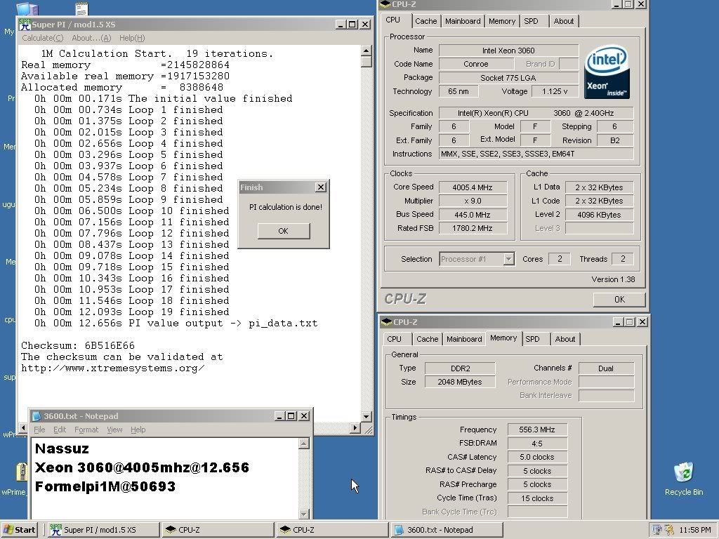Open Format menu in Notepad
Image resolution: width=719 pixels, height=539 pixels.
[86, 430]
